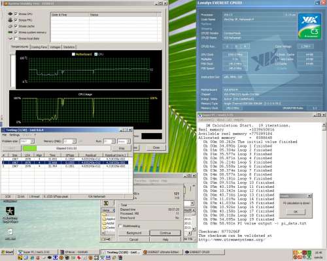
Task: Click the Background button in the progress dialog
Action: [x=134, y=233]
